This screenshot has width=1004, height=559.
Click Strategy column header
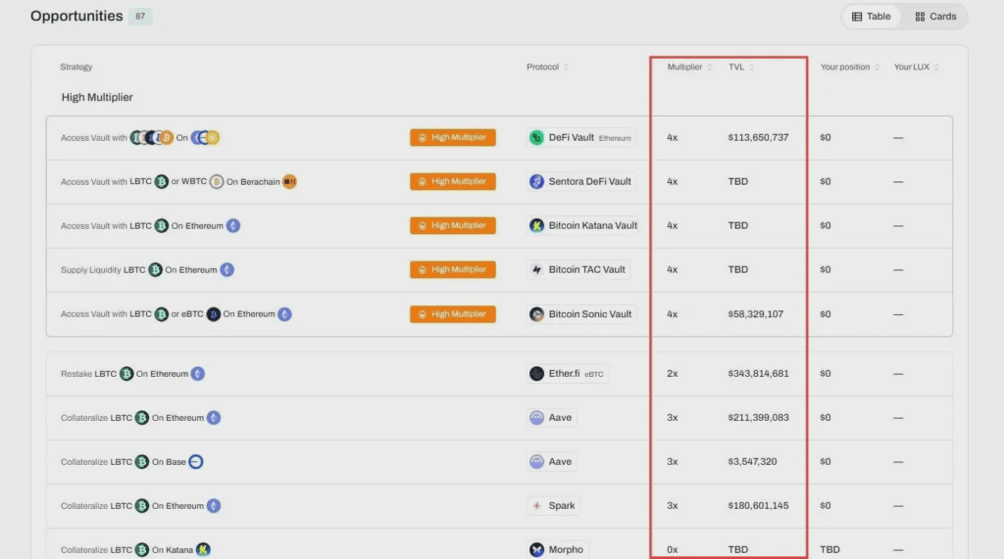pos(76,67)
